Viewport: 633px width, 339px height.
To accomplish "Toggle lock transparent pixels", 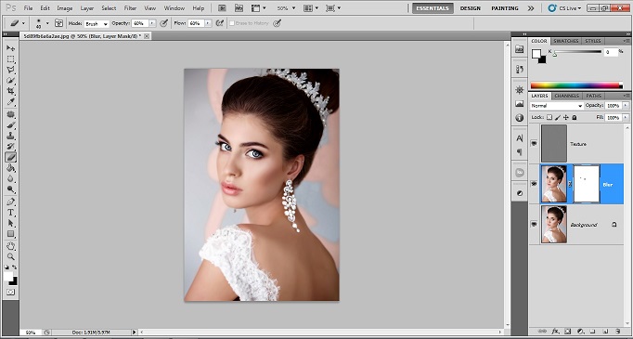I will [x=549, y=117].
